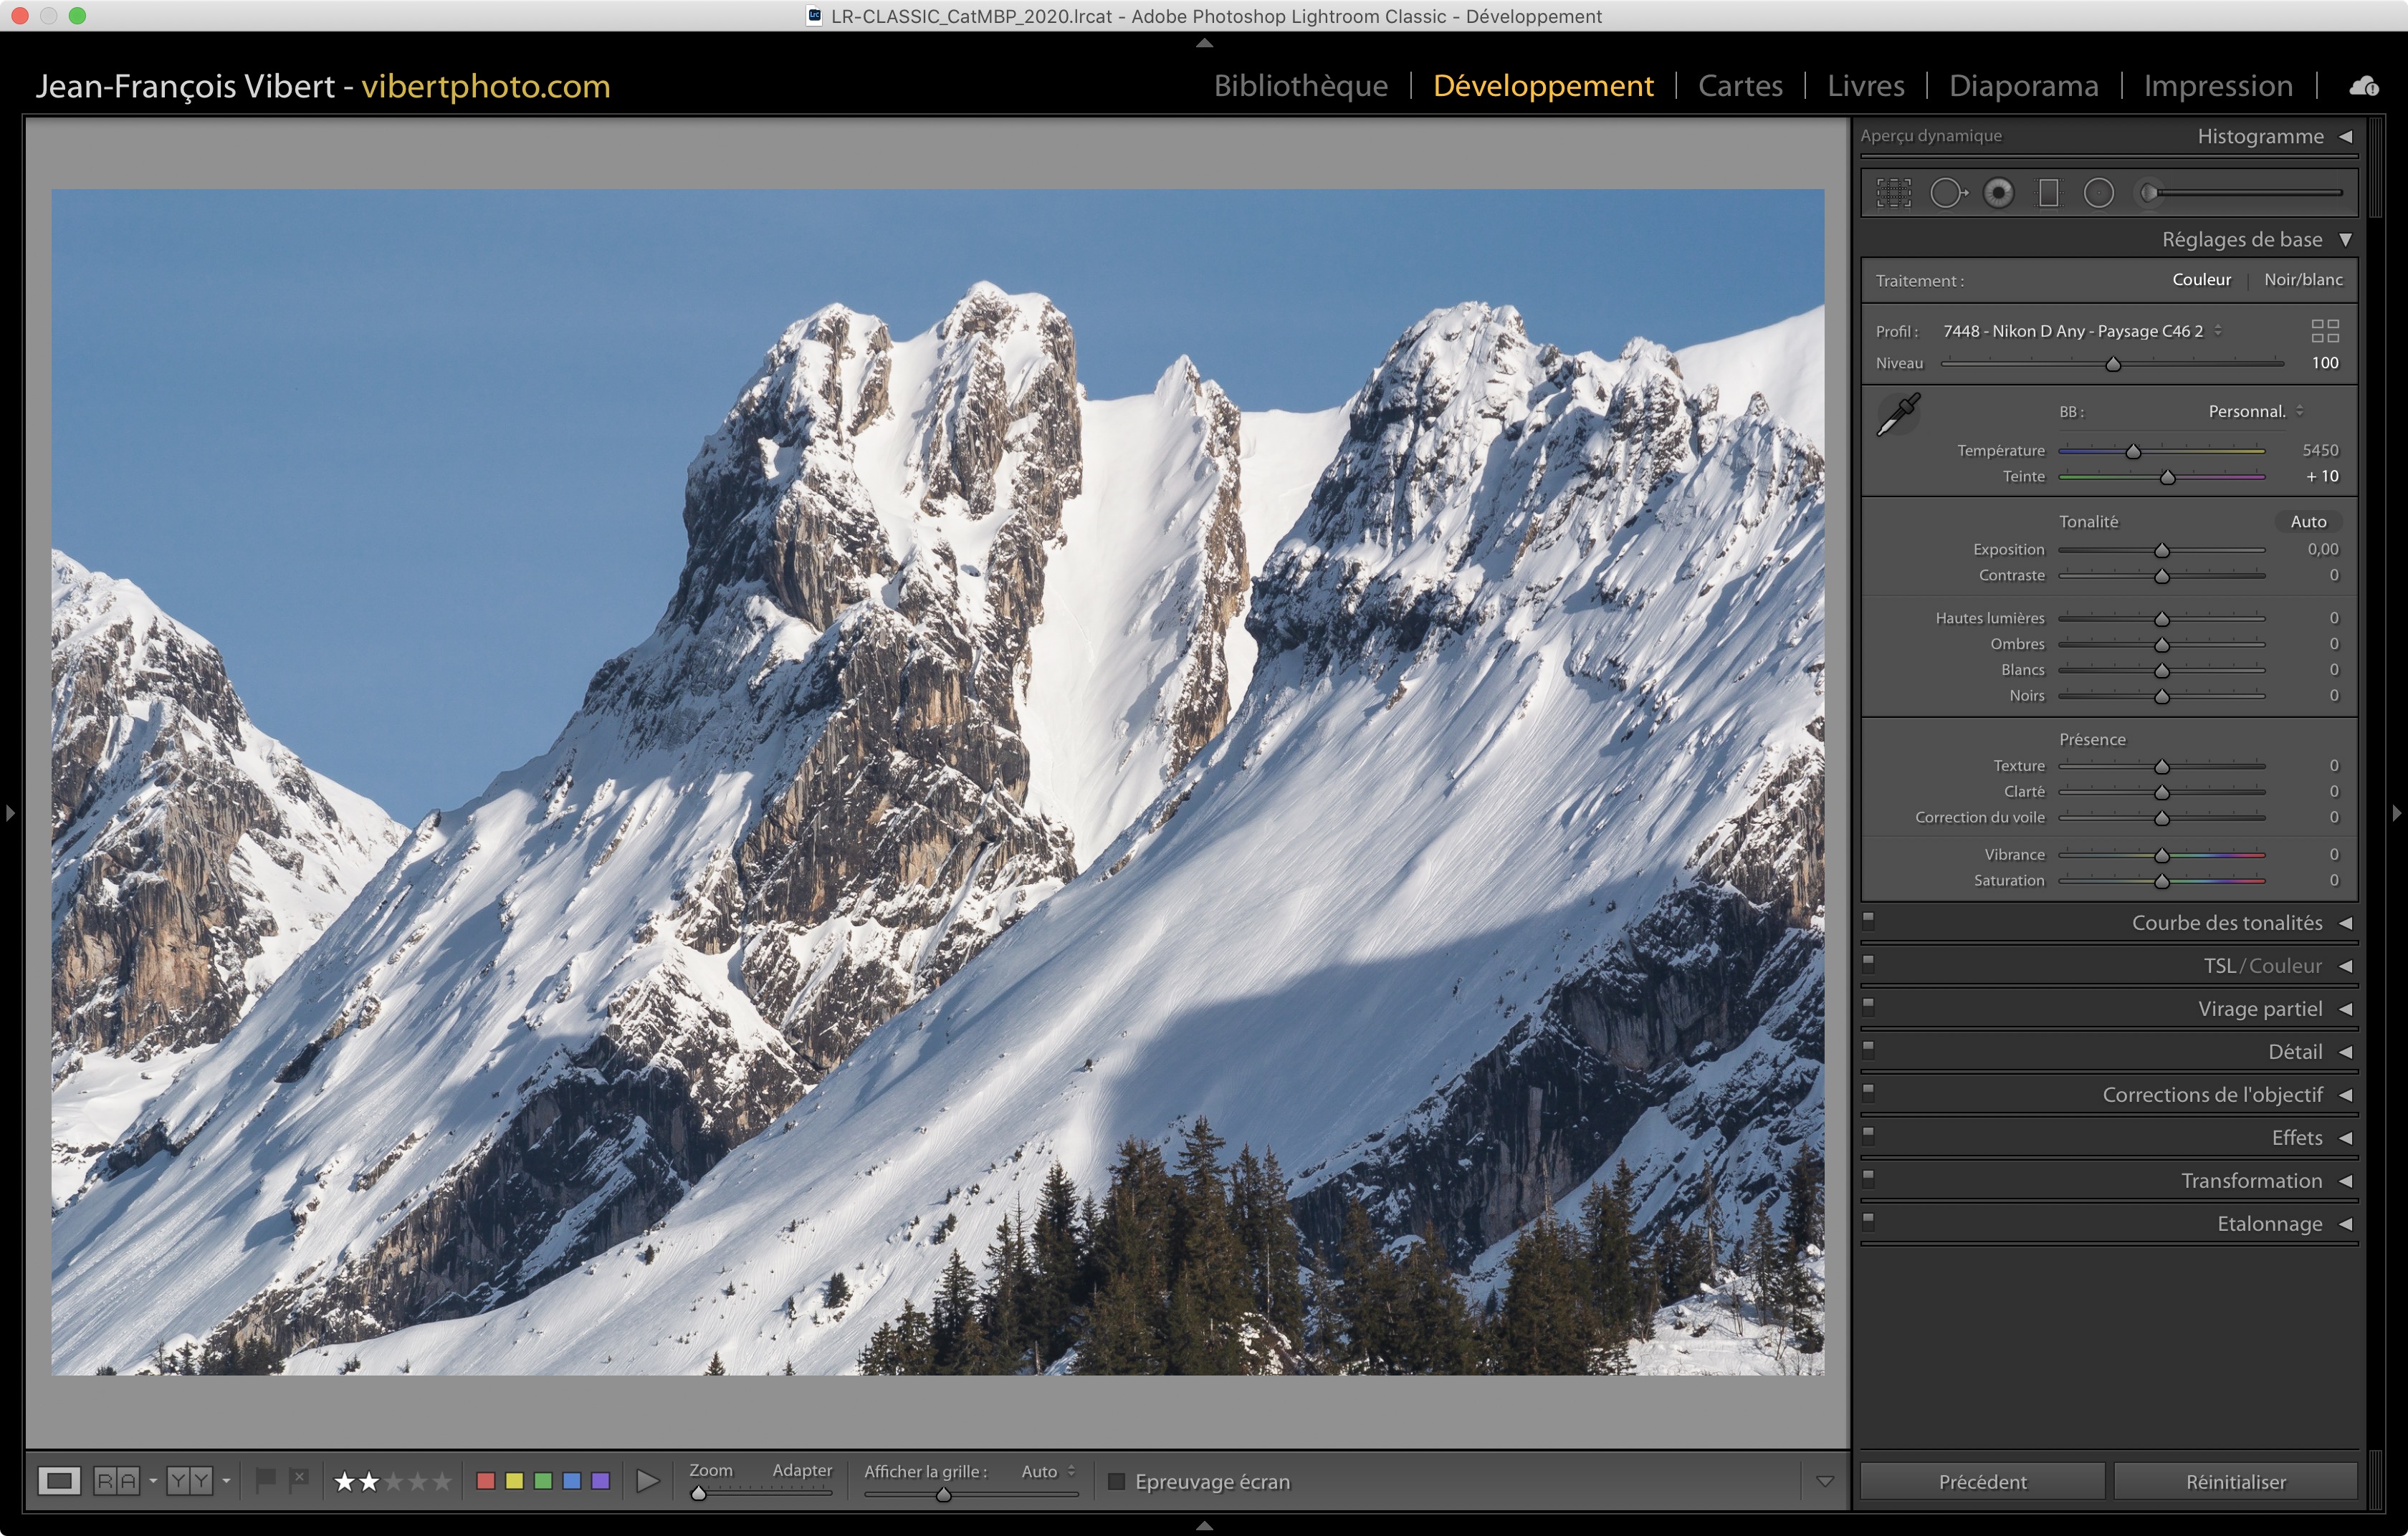
Task: Click the cloud sync status icon
Action: pyautogui.click(x=2364, y=86)
